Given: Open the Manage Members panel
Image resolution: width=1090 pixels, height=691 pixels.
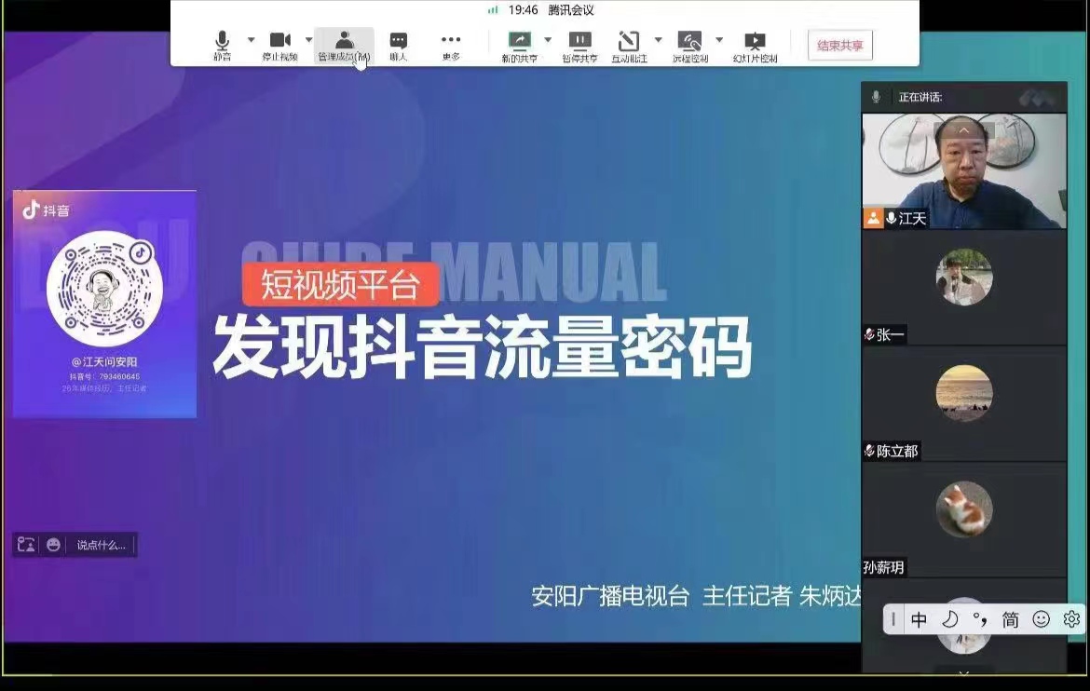Looking at the screenshot, I should [344, 45].
